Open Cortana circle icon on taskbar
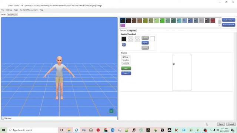Screen dimensions: 237x133 (x=61, y=130)
